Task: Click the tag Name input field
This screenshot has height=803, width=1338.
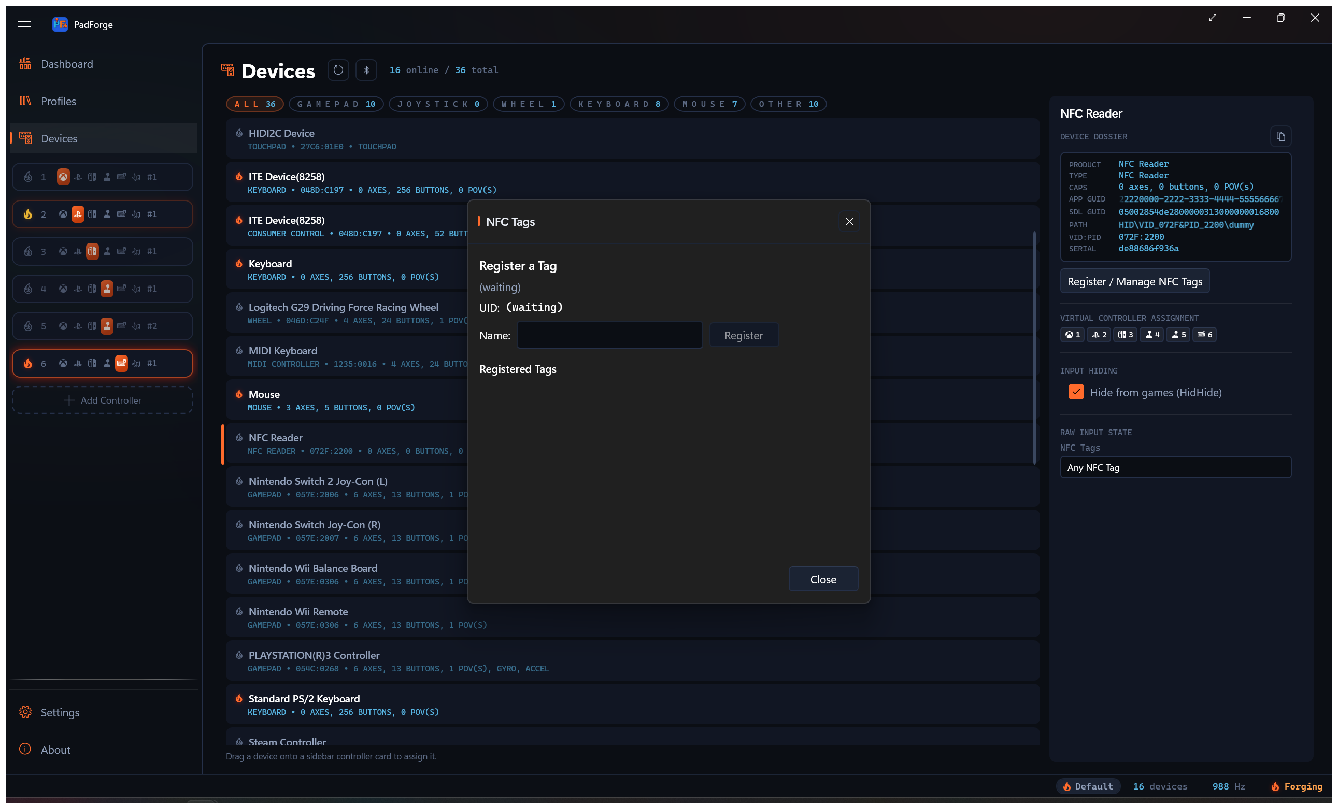Action: coord(609,335)
